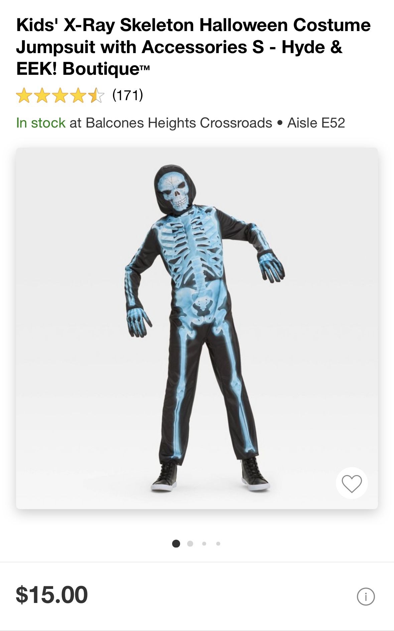The width and height of the screenshot is (394, 631).
Task: Jump to fourth image carousel dot
Action: [x=218, y=544]
